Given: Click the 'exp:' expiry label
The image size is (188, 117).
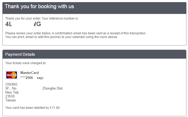Looking at the screenshot, I should coord(40,78).
